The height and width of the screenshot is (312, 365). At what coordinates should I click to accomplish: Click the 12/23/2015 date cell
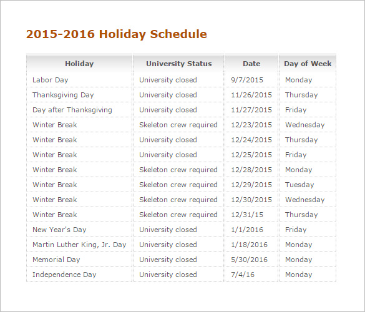251,125
